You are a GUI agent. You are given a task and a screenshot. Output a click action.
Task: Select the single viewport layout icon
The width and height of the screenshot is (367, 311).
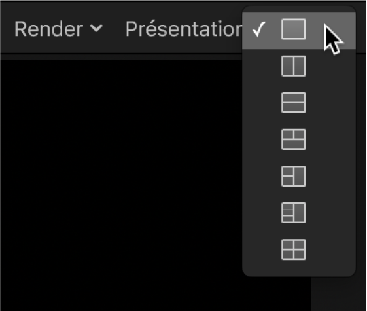click(x=294, y=29)
